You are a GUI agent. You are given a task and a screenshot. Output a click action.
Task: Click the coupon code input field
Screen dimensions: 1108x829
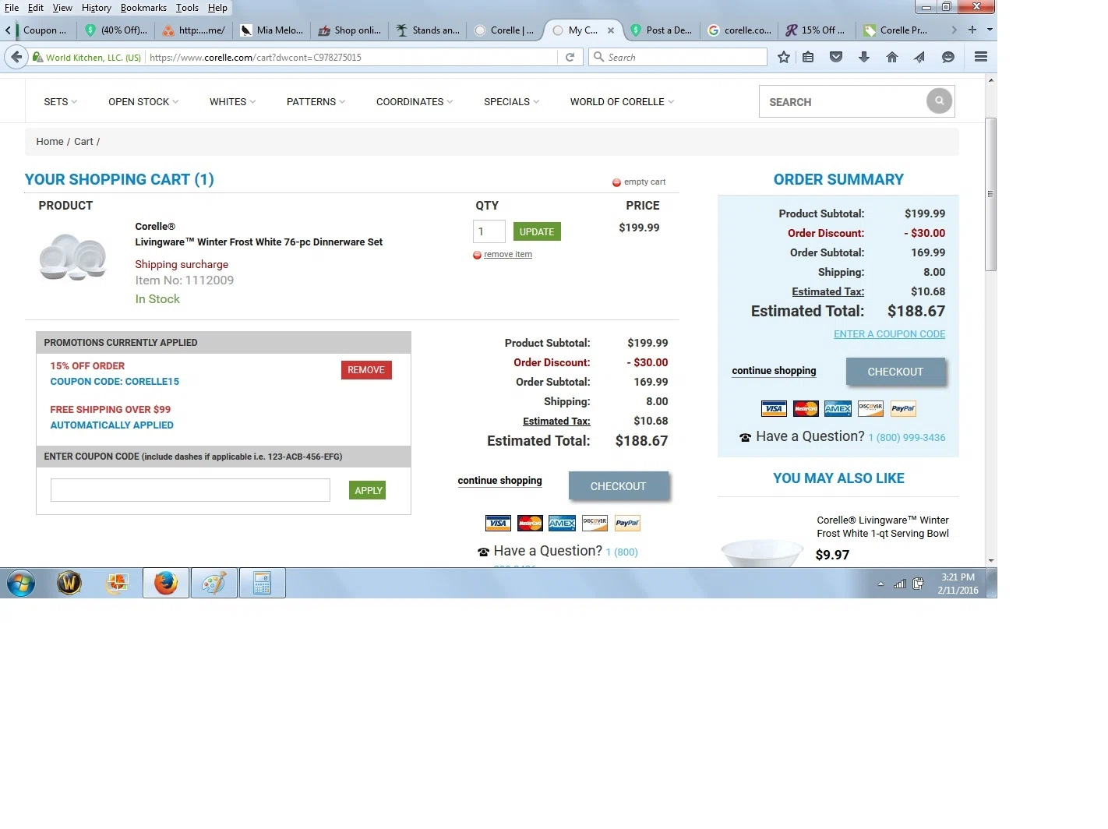[x=190, y=490]
